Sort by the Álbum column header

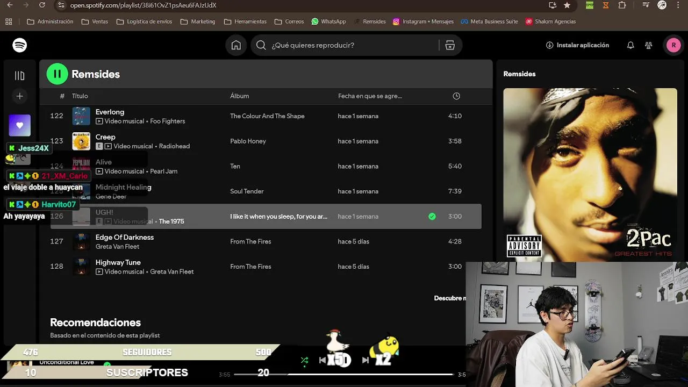[240, 96]
